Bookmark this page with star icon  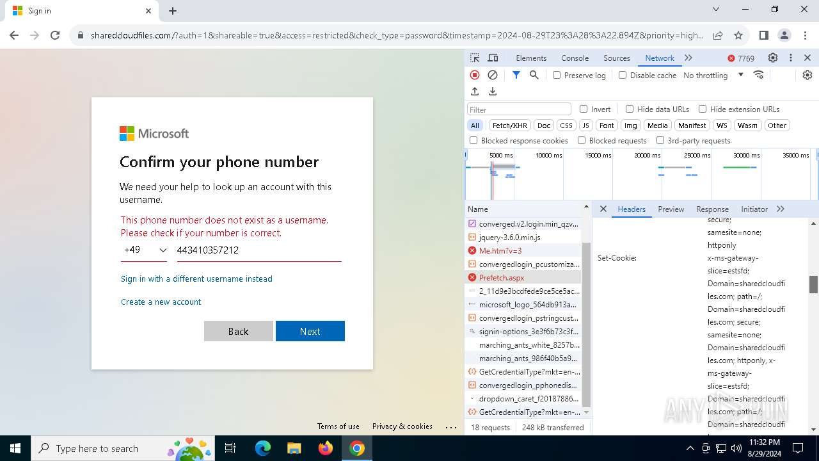738,35
